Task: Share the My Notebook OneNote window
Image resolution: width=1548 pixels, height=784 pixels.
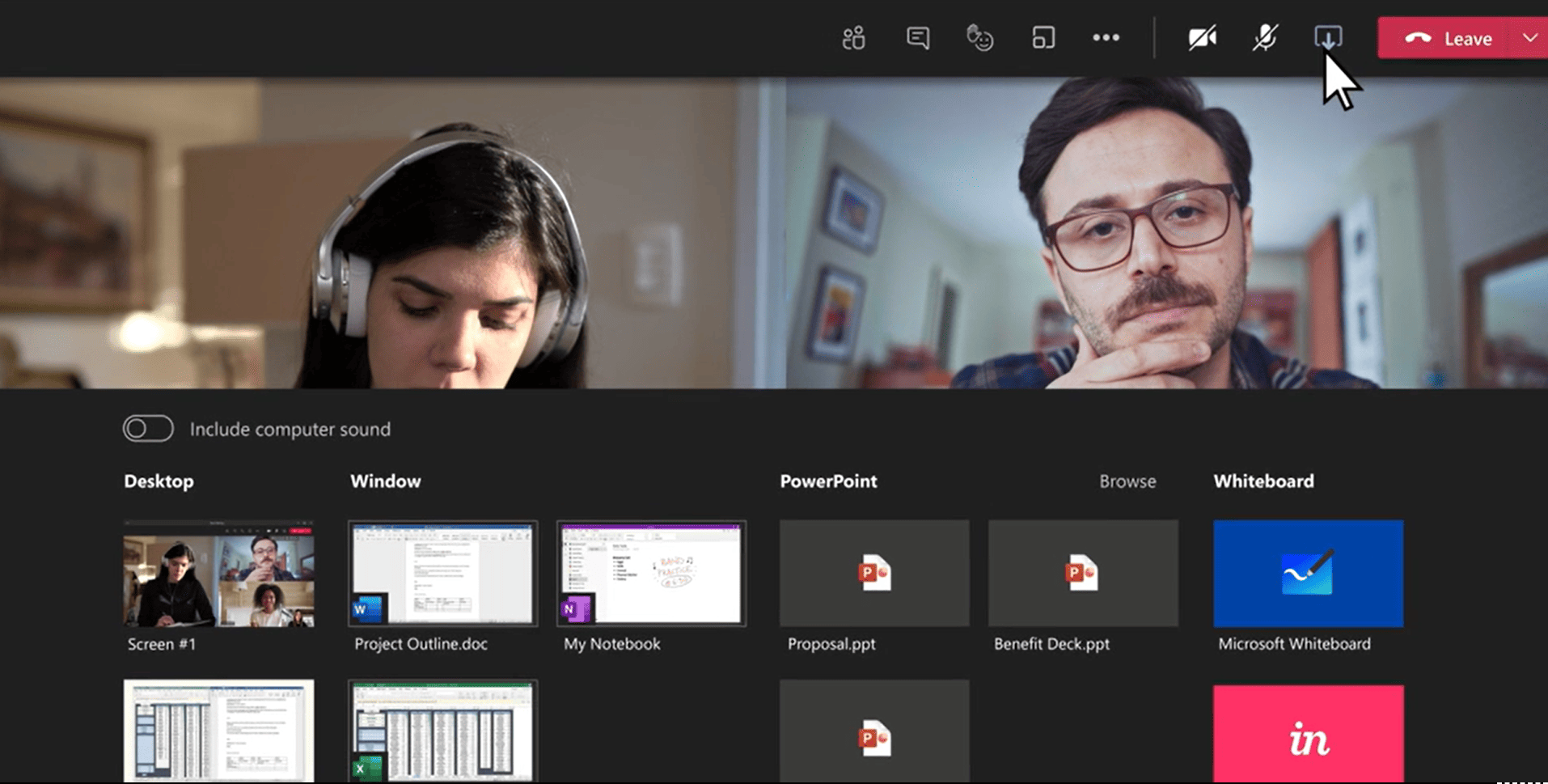Action: pyautogui.click(x=651, y=574)
